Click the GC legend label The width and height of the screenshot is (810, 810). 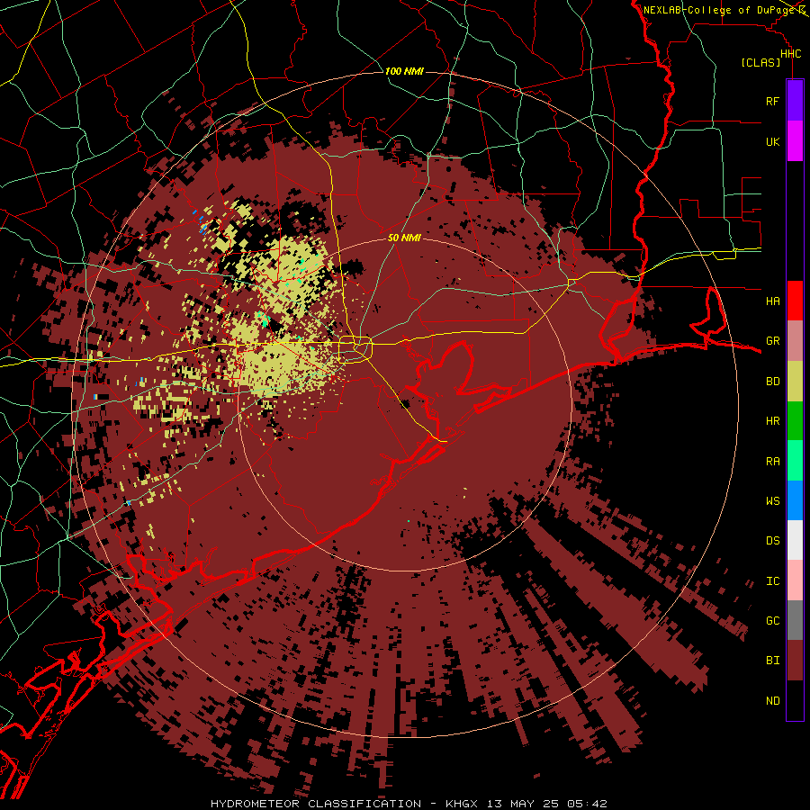772,620
